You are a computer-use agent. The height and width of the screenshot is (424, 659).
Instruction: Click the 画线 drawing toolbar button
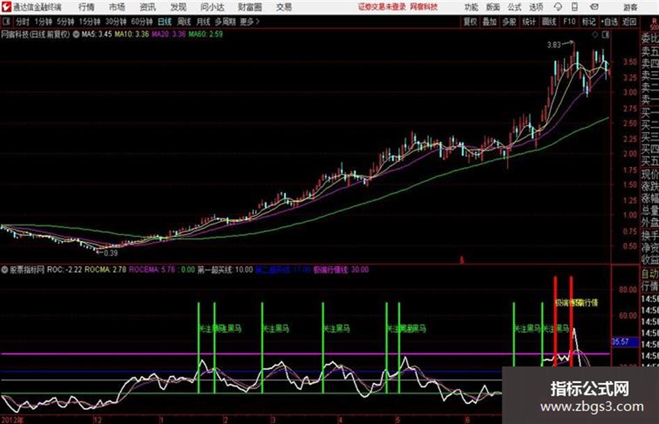(549, 22)
